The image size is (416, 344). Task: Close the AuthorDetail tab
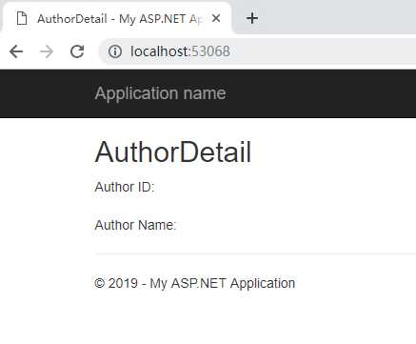(216, 18)
